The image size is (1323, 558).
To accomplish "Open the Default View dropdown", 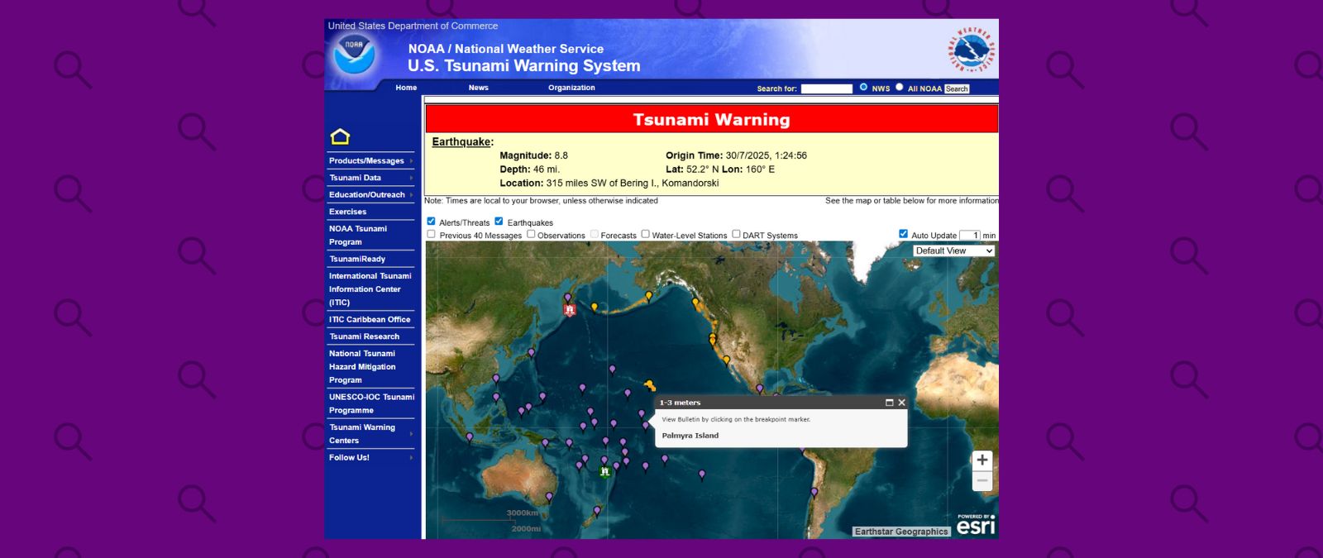I will point(954,250).
